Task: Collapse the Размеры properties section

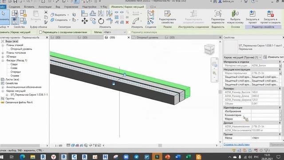Action: [280, 88]
